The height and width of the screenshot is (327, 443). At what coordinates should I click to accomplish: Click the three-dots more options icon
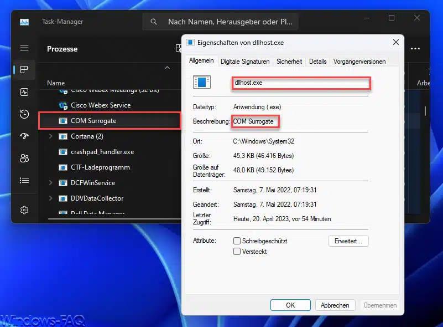415,49
